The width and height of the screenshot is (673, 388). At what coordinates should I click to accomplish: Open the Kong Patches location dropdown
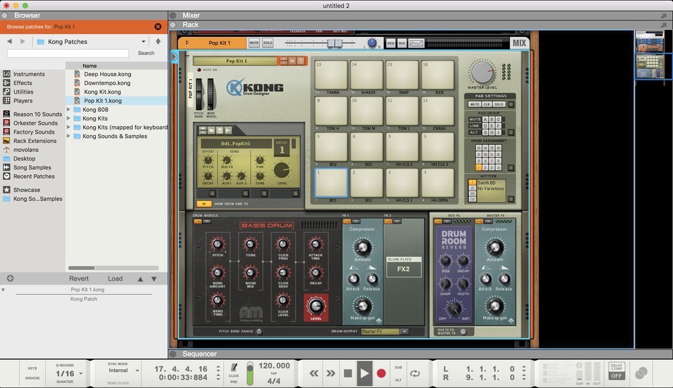[x=143, y=41]
